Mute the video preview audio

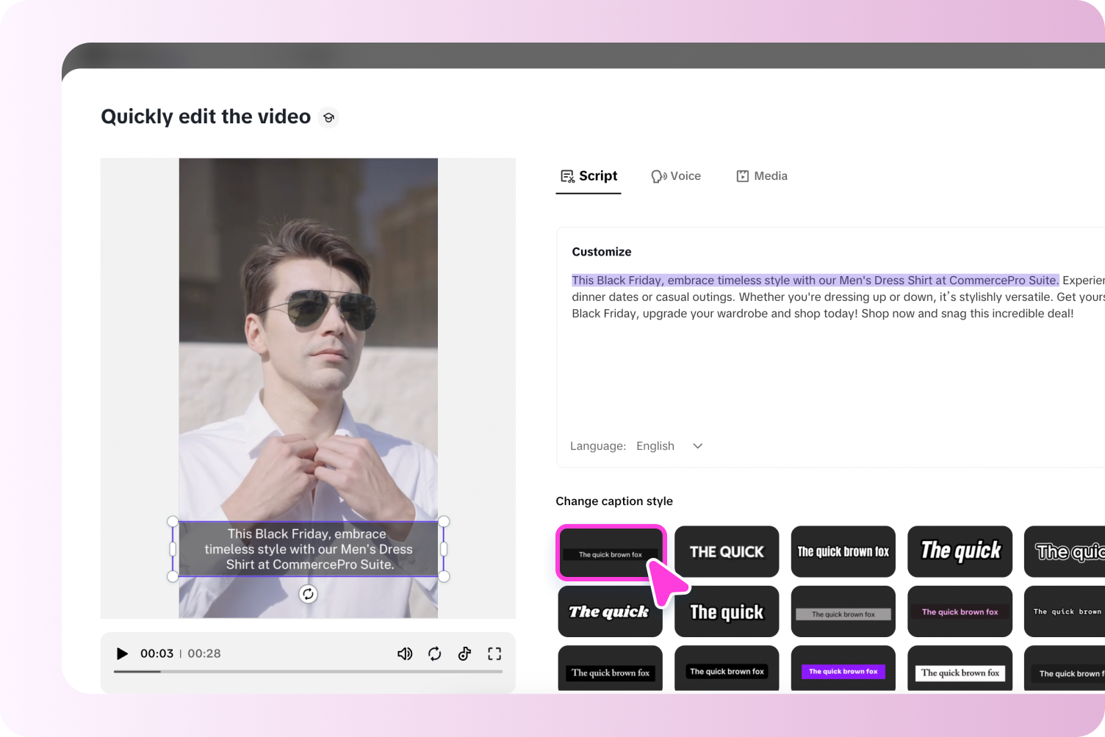pyautogui.click(x=405, y=653)
